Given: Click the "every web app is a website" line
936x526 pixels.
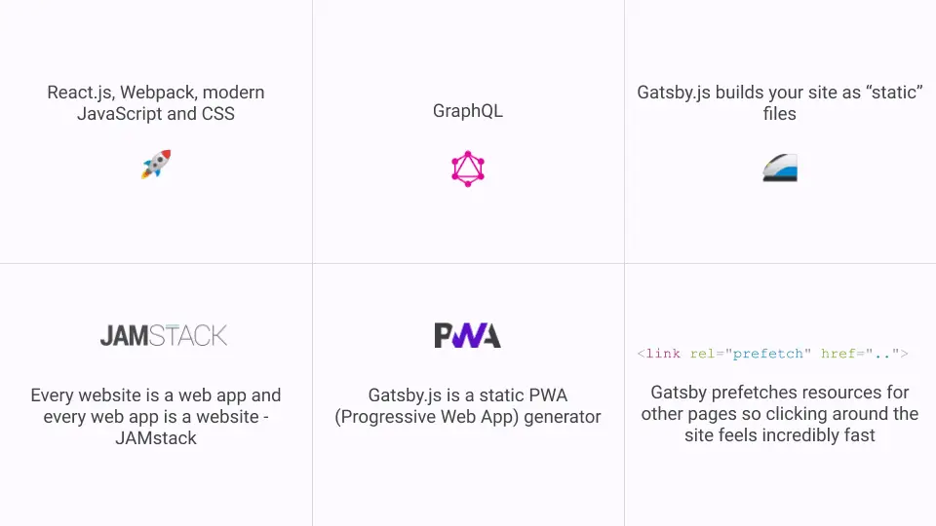Looking at the screenshot, I should point(156,417).
